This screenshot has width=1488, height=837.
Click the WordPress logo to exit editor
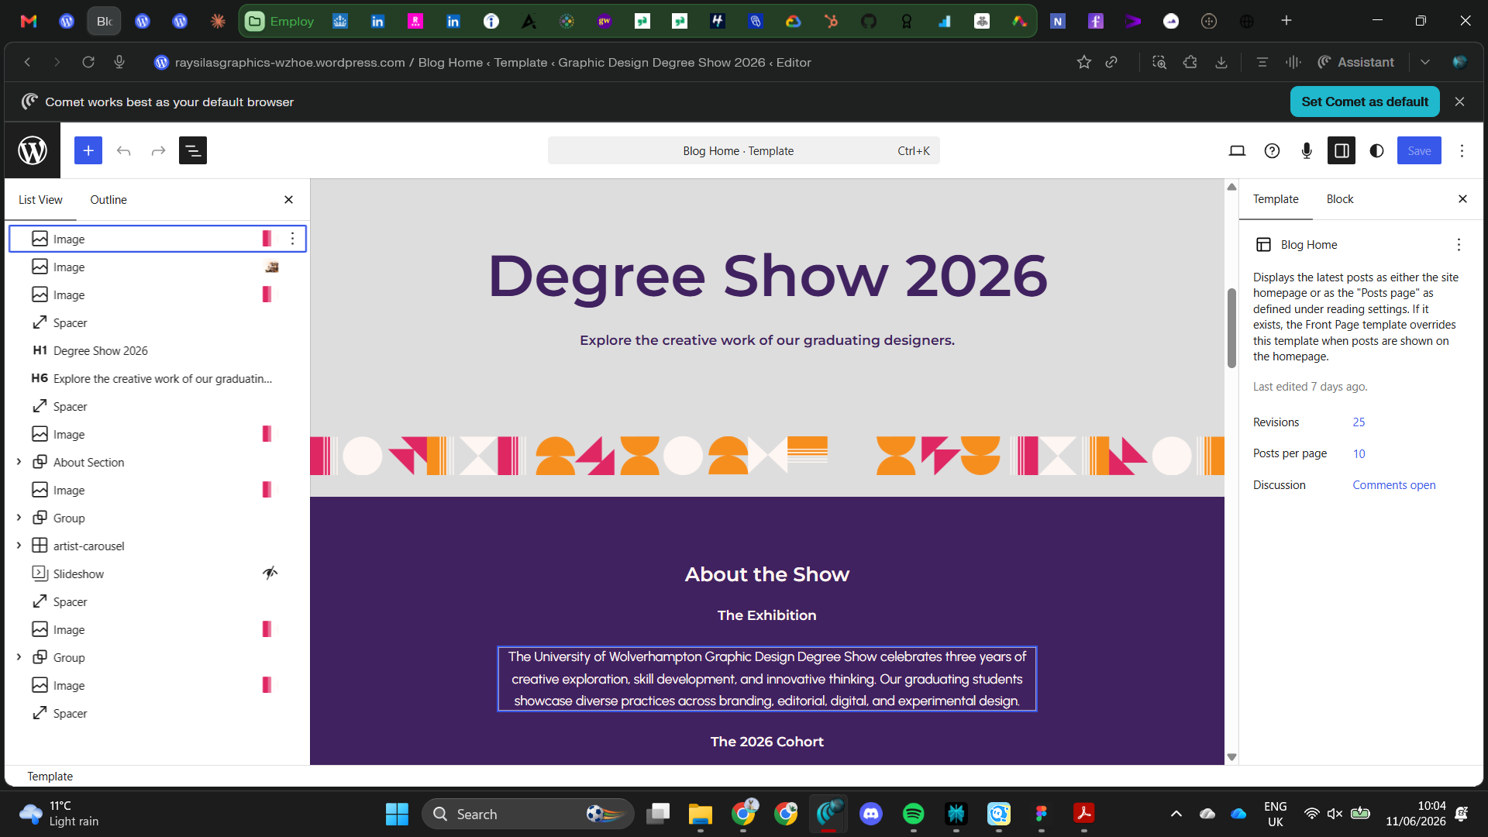[33, 150]
